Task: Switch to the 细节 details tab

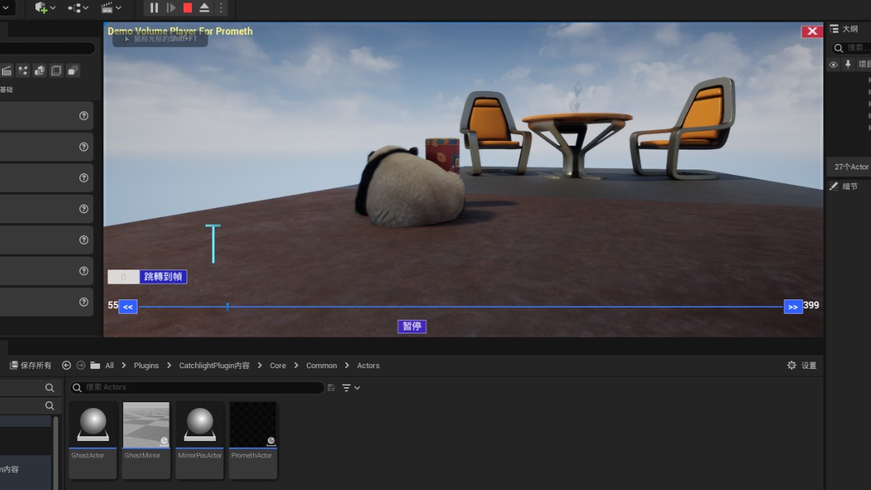Action: [844, 186]
